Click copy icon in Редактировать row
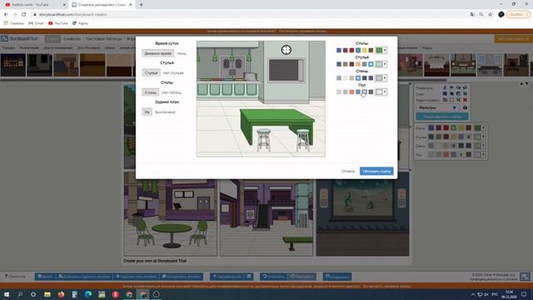 pyautogui.click(x=445, y=100)
